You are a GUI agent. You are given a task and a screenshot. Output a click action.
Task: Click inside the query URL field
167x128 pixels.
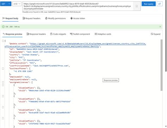(78, 6)
